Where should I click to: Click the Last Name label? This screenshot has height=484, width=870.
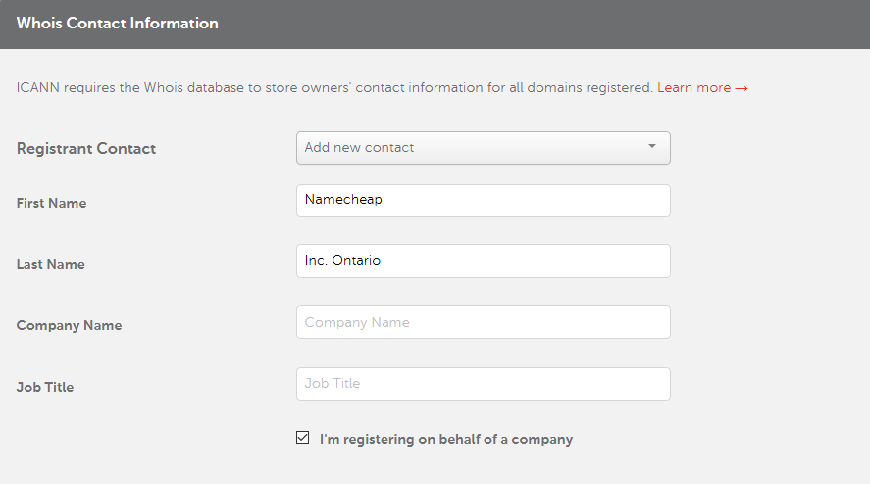(x=50, y=265)
